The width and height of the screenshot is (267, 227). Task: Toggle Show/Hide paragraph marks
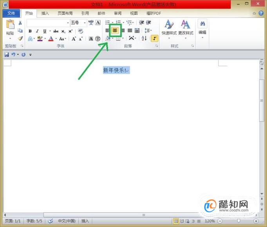pyautogui.click(x=154, y=38)
